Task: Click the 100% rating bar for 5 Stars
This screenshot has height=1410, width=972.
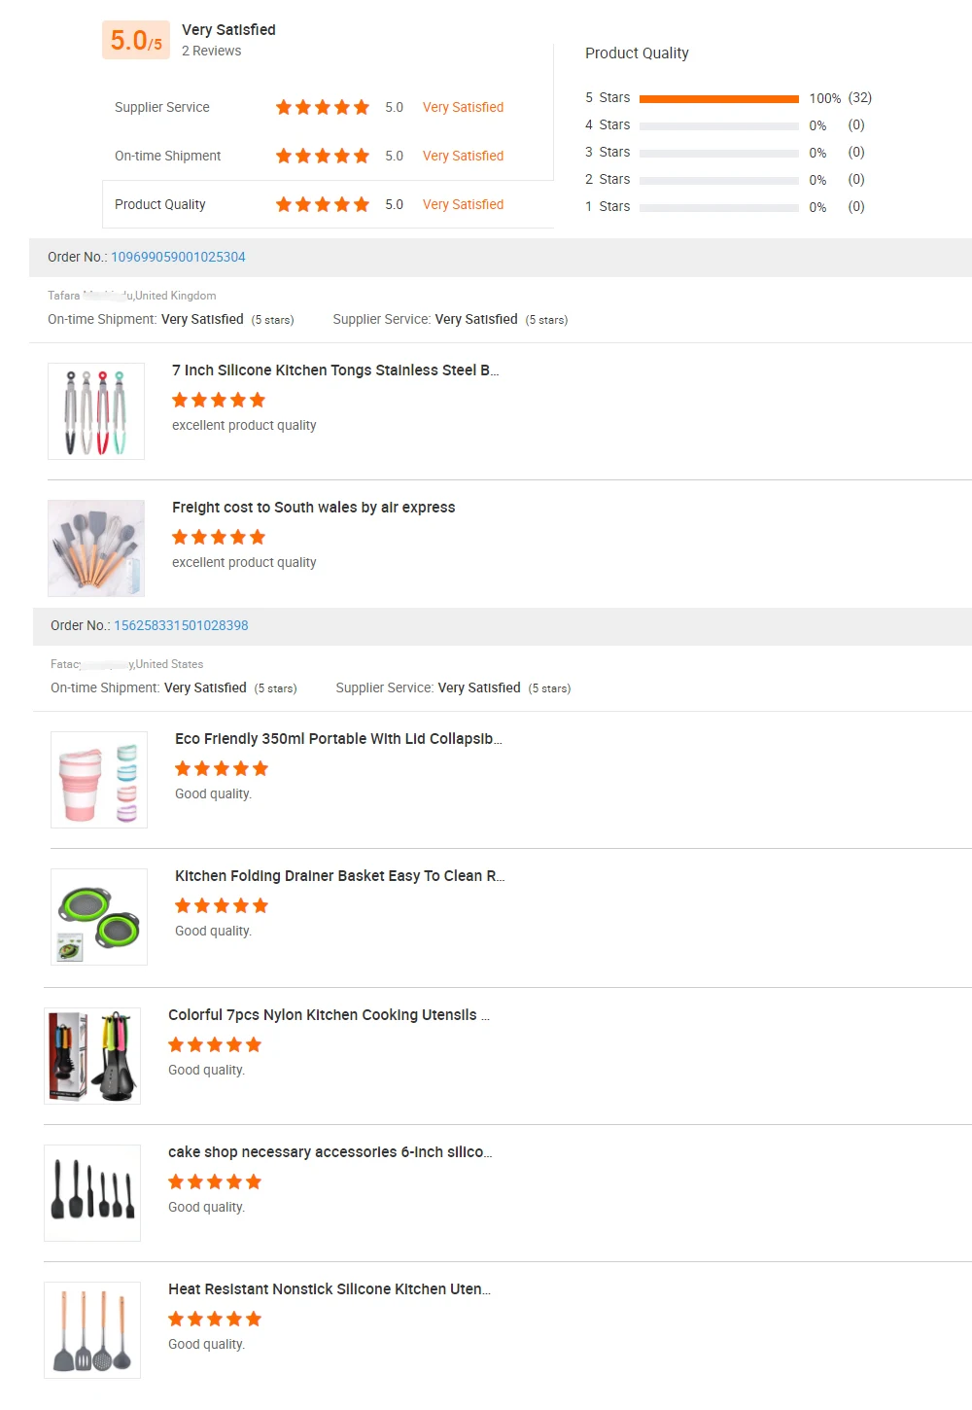Action: coord(721,97)
